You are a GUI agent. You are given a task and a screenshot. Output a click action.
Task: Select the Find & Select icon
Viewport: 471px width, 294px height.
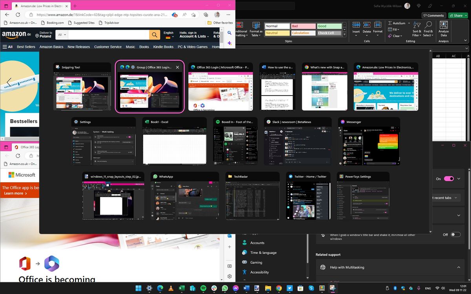pyautogui.click(x=428, y=29)
